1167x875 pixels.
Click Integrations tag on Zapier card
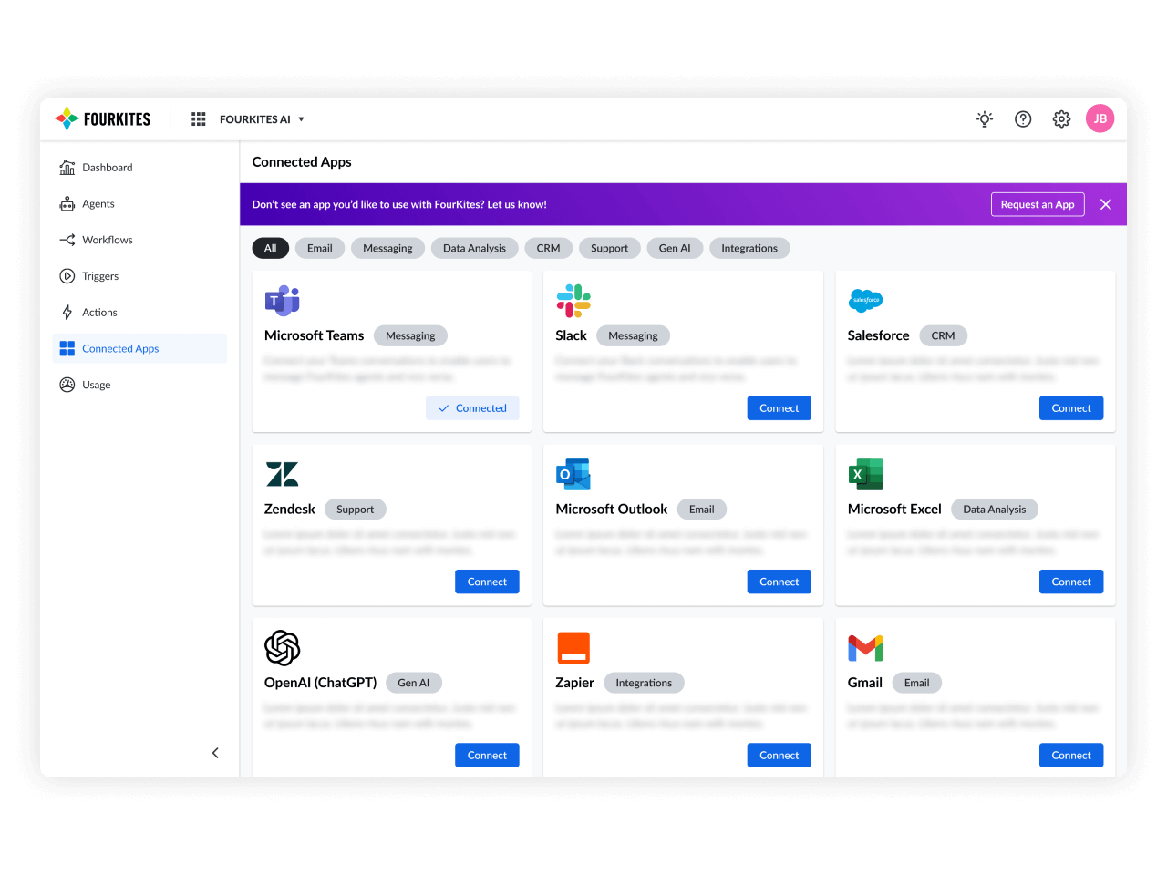point(644,683)
